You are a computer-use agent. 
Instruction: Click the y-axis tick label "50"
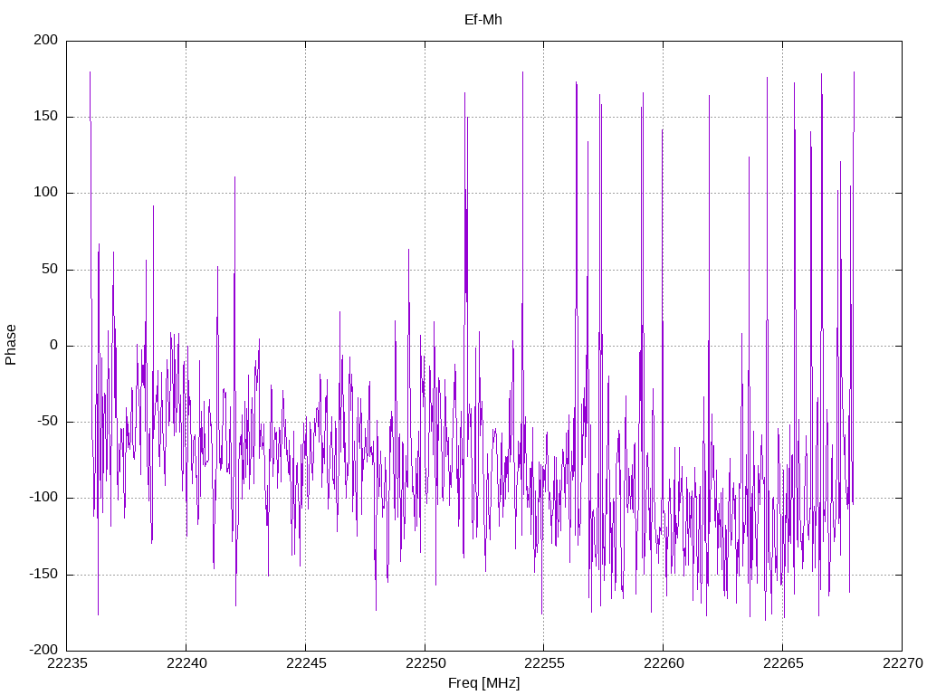point(50,269)
